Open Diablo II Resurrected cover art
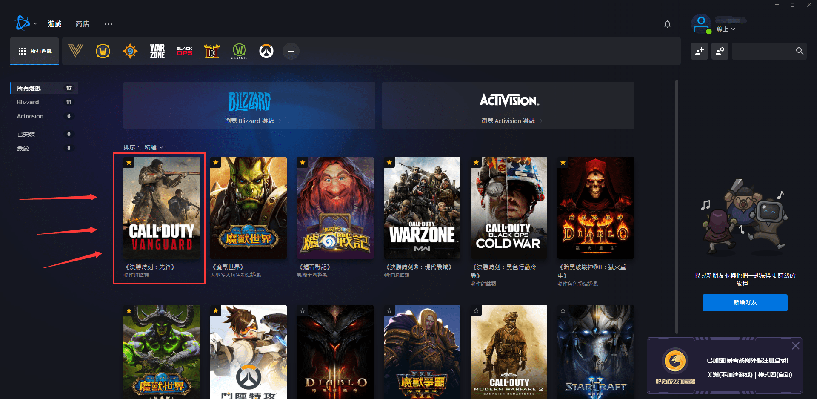817x399 pixels. (596, 208)
